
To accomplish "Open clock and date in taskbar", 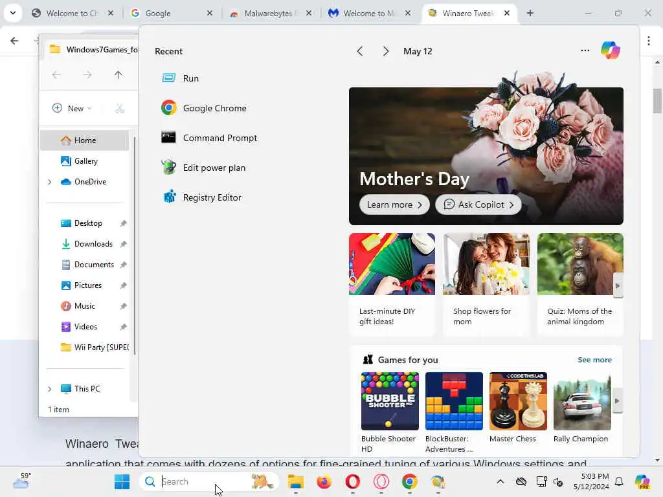I will coord(591,481).
